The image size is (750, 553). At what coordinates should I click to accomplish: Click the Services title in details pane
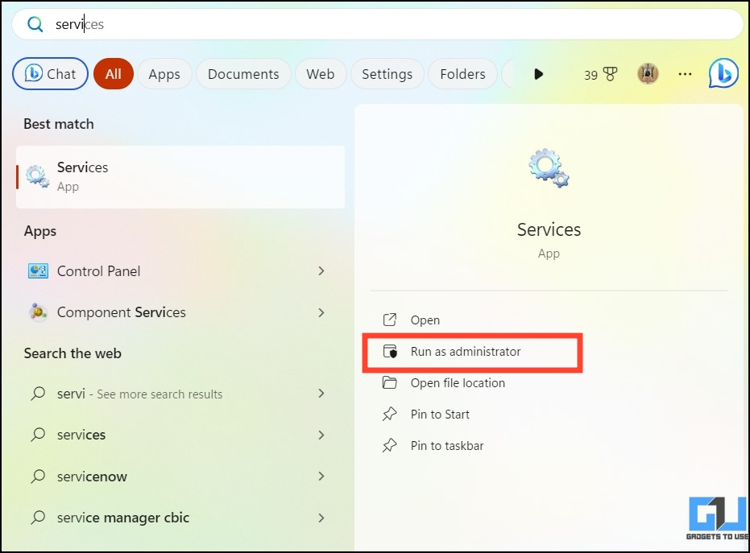coord(549,229)
